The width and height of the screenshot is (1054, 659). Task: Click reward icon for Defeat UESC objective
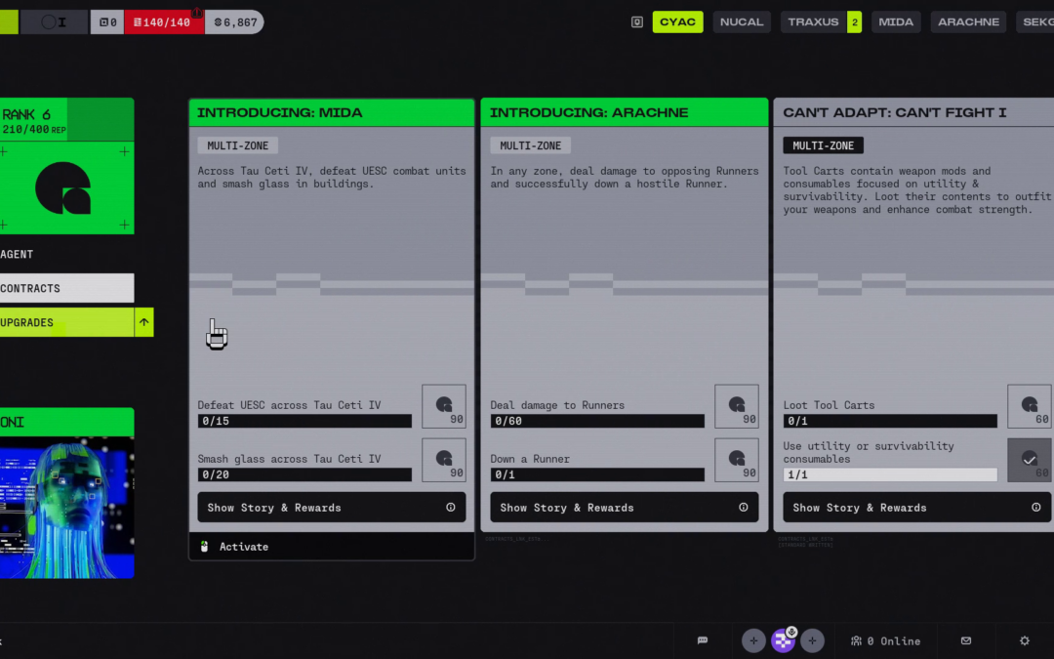(x=444, y=406)
